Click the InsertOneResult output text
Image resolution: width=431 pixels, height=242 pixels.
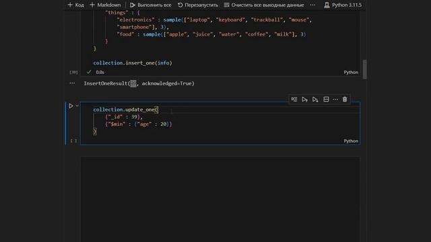click(139, 83)
